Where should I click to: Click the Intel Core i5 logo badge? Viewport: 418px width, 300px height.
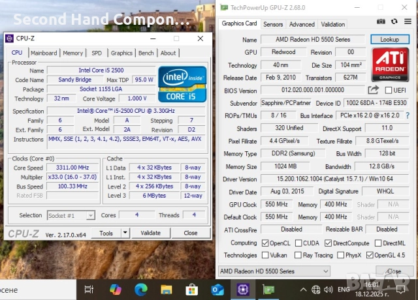(182, 84)
